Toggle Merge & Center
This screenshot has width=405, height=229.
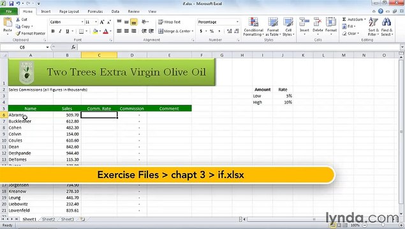175,31
